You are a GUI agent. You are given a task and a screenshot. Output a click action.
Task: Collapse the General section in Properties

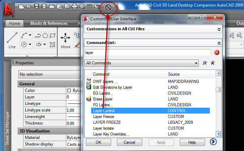[x=49, y=84]
